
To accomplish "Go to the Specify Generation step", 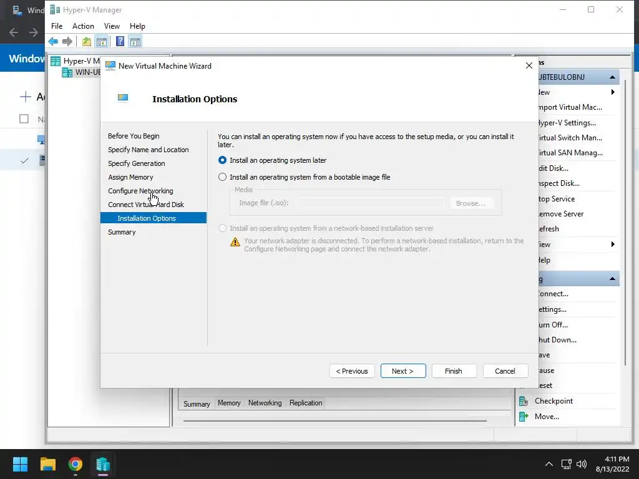I will tap(137, 163).
